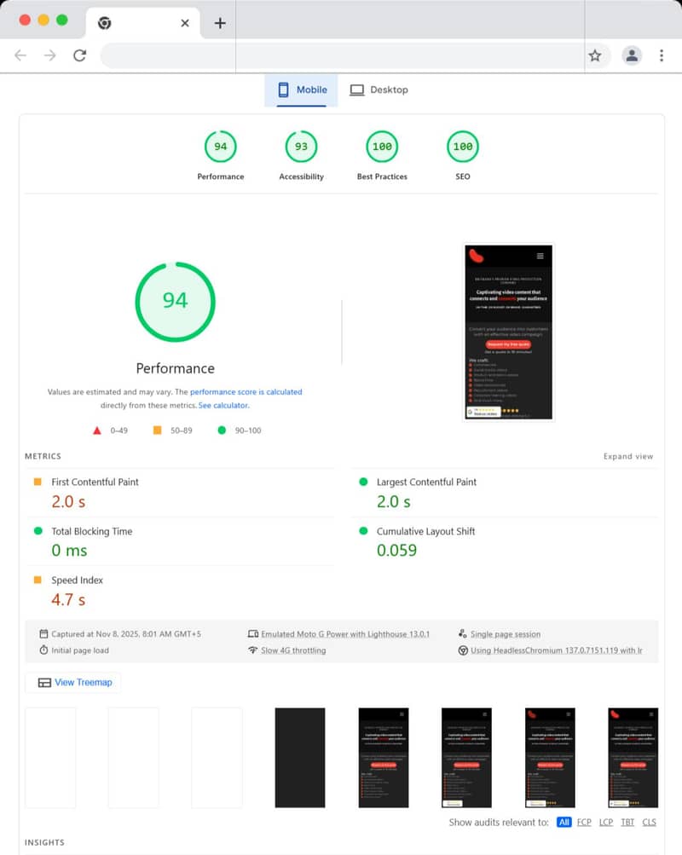
Task: Click the page reload icon
Action: [x=80, y=55]
